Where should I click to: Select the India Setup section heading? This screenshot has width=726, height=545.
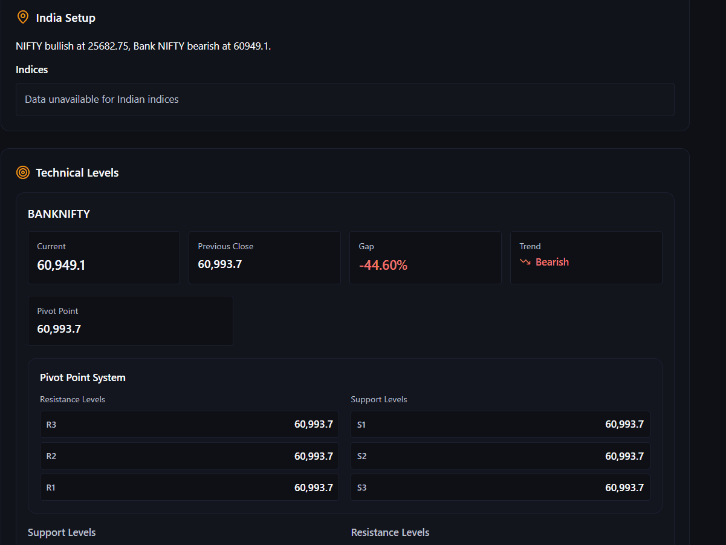pos(65,18)
